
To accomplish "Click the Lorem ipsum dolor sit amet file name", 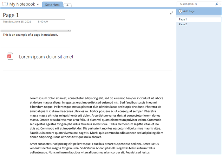I will tap(46, 57).
